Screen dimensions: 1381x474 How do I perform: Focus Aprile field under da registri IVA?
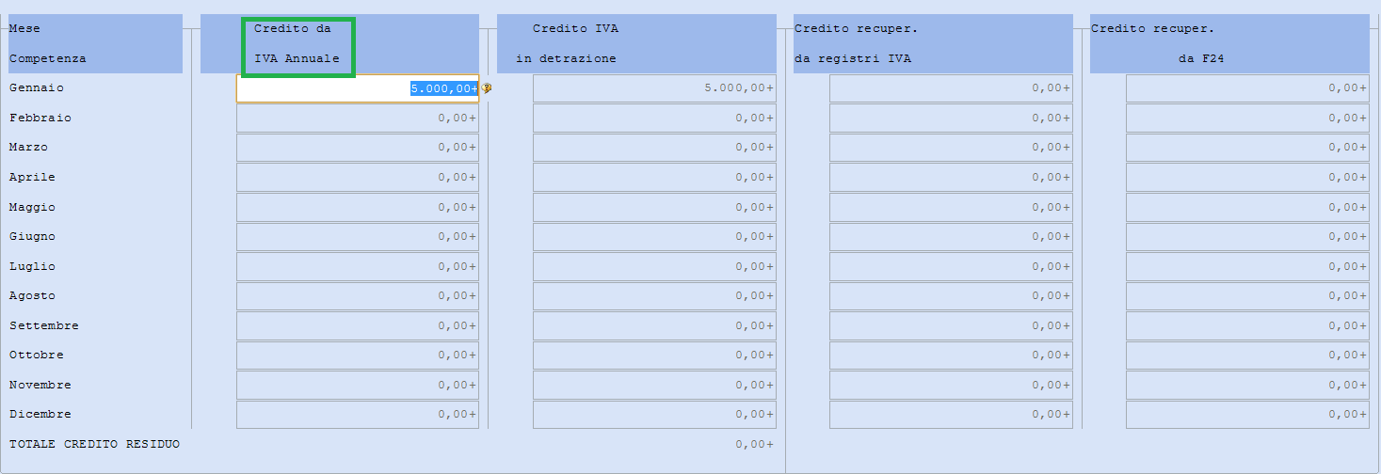(x=951, y=177)
